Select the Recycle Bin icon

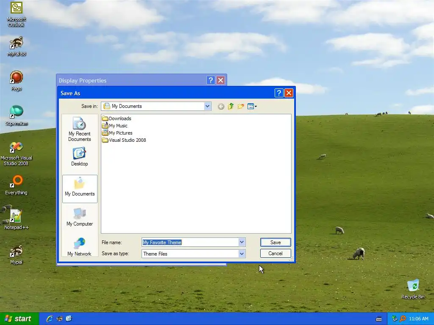[413, 289]
